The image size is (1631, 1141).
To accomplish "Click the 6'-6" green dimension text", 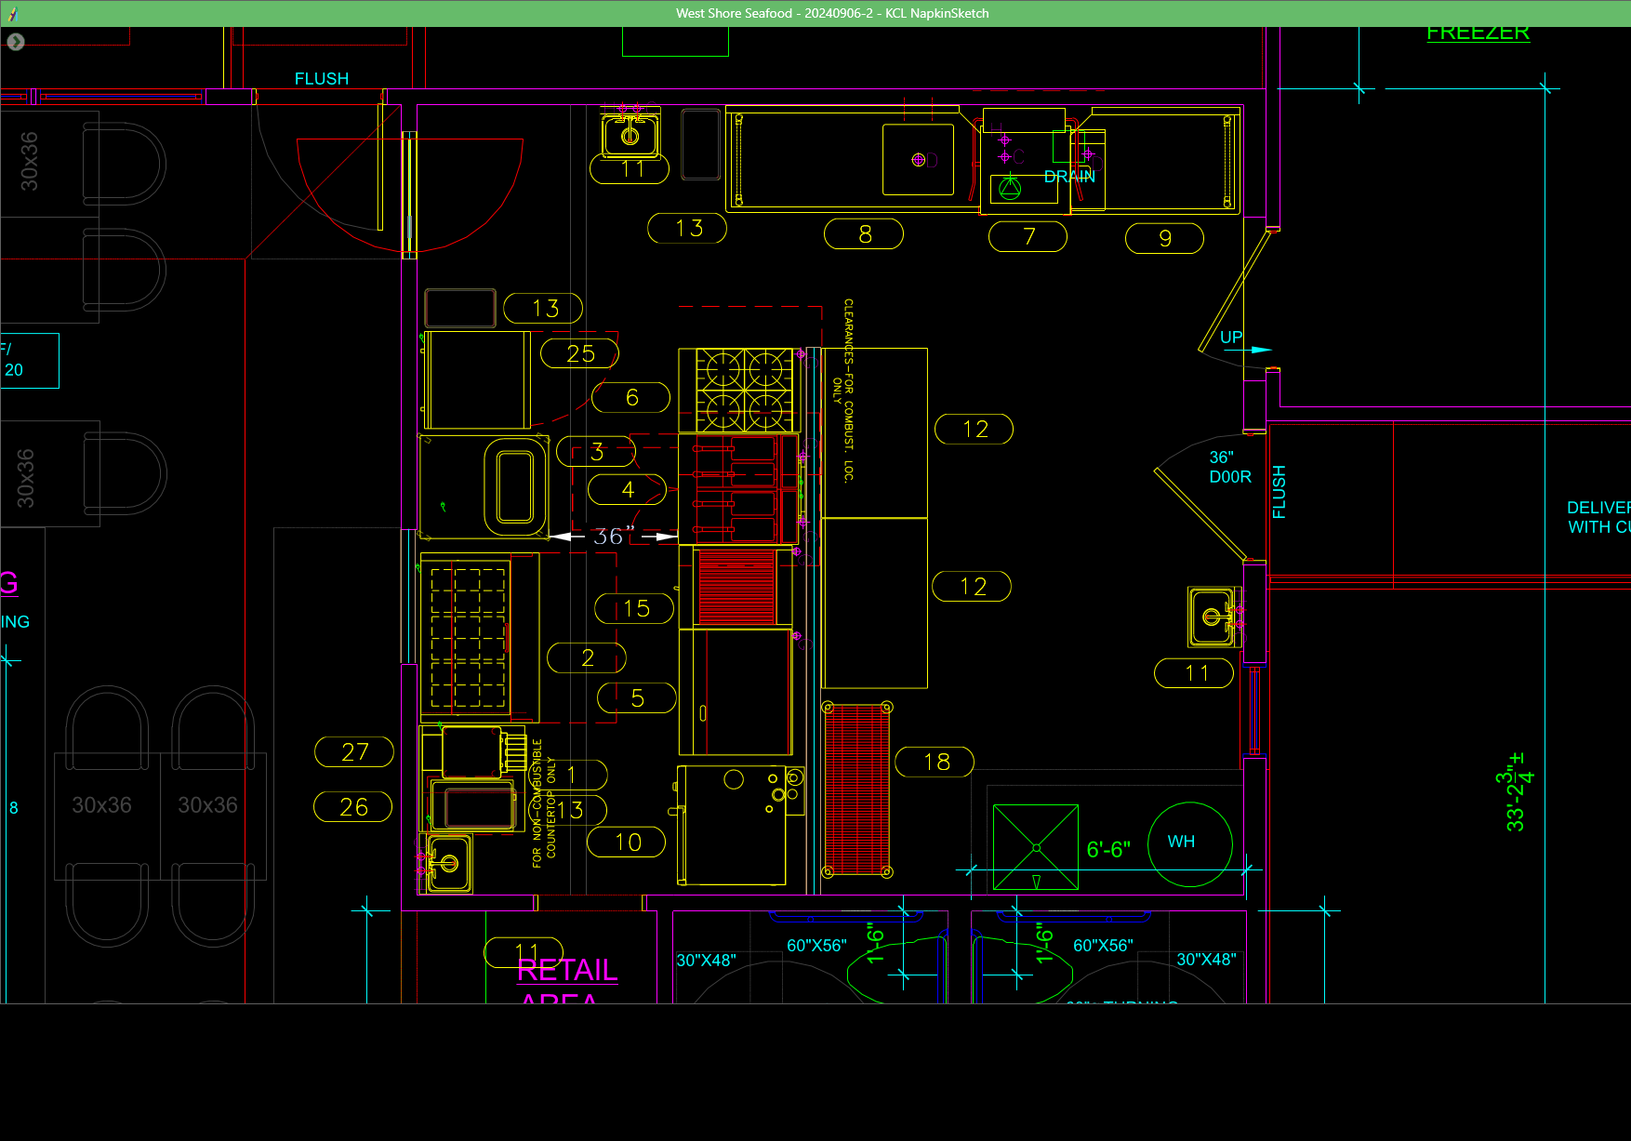I will [1107, 849].
